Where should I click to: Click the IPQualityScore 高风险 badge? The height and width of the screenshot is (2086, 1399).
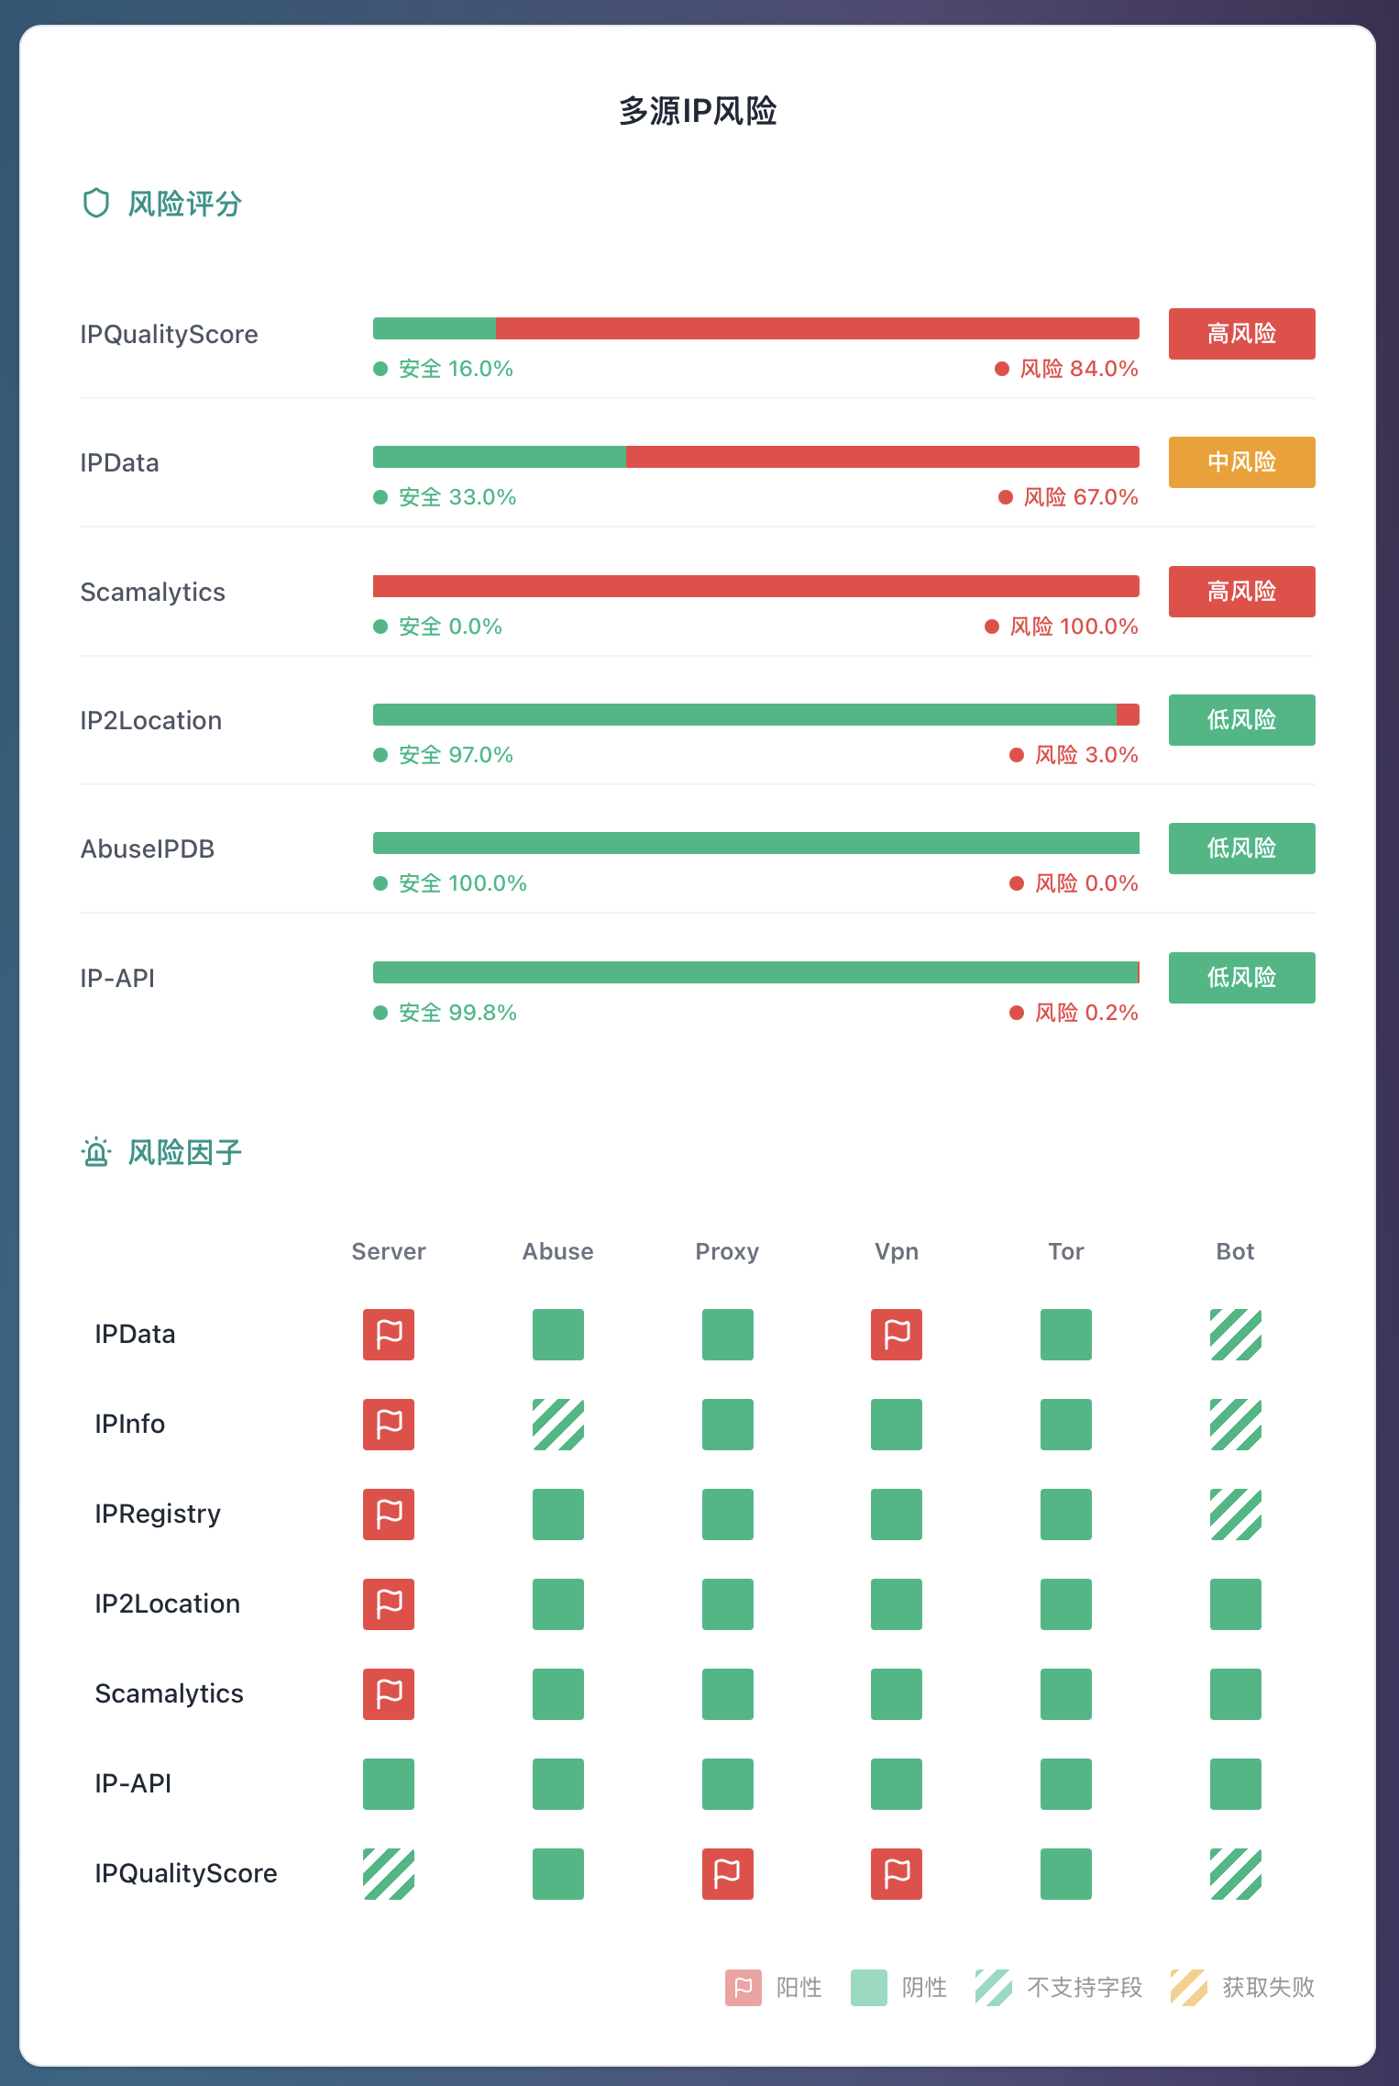click(1242, 334)
